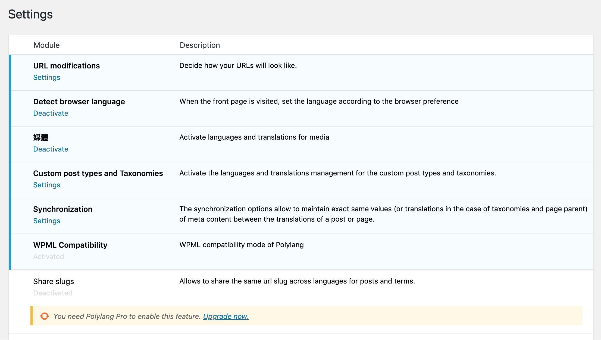Click the greyed Activated status text
Image resolution: width=601 pixels, height=340 pixels.
[x=49, y=257]
